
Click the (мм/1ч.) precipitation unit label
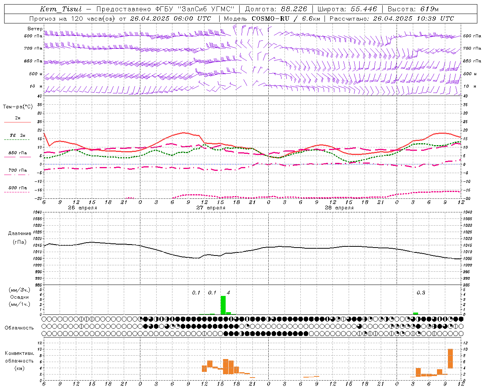point(20,304)
